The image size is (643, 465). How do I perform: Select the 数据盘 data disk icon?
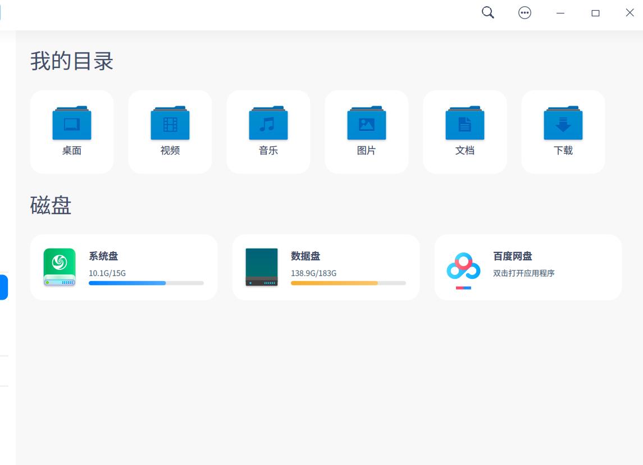[262, 267]
